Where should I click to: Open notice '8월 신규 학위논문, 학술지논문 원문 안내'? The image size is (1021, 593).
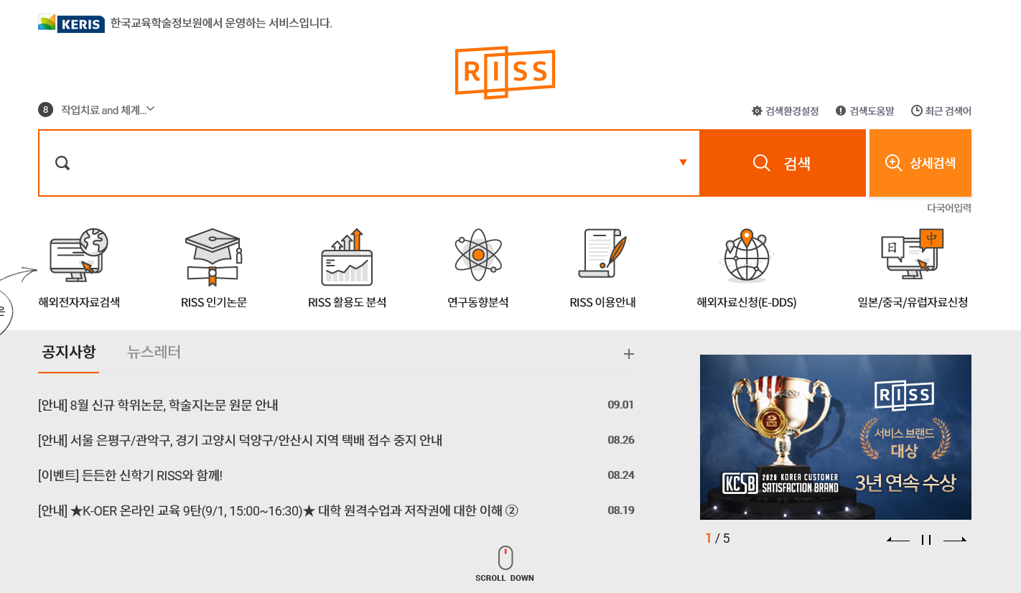(x=158, y=405)
